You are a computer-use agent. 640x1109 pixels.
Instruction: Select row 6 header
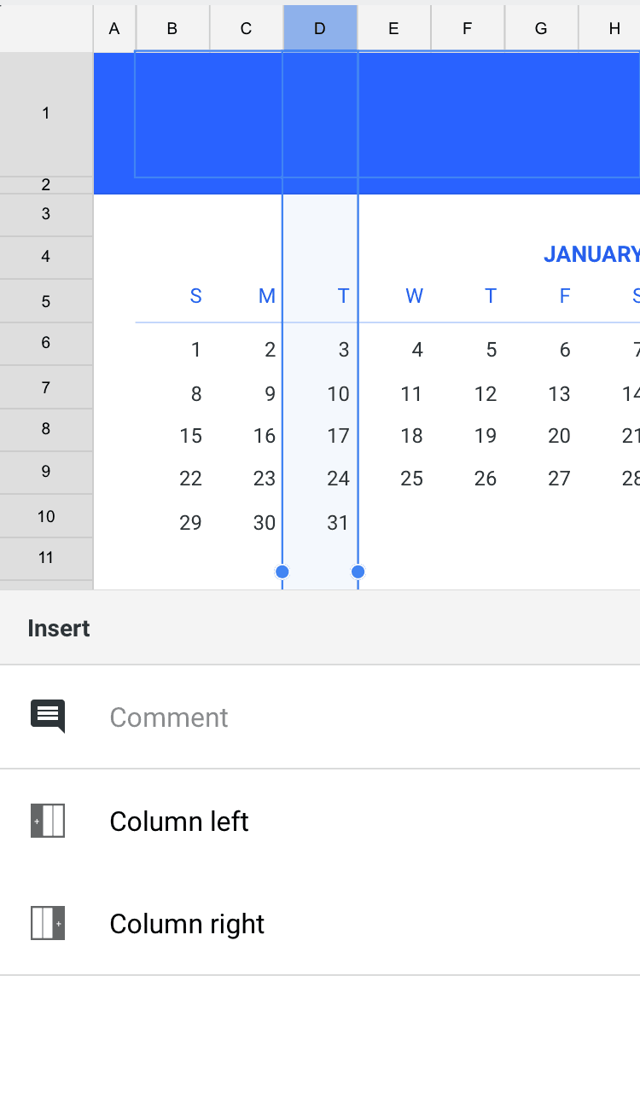pos(46,343)
